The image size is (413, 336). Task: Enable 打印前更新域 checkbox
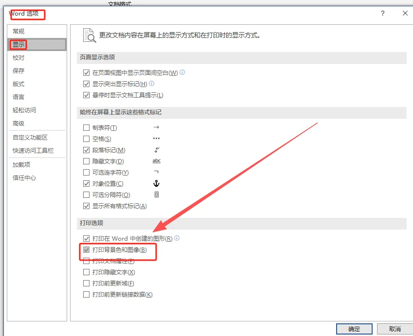pyautogui.click(x=86, y=283)
